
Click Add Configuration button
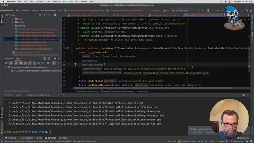pos(181,10)
